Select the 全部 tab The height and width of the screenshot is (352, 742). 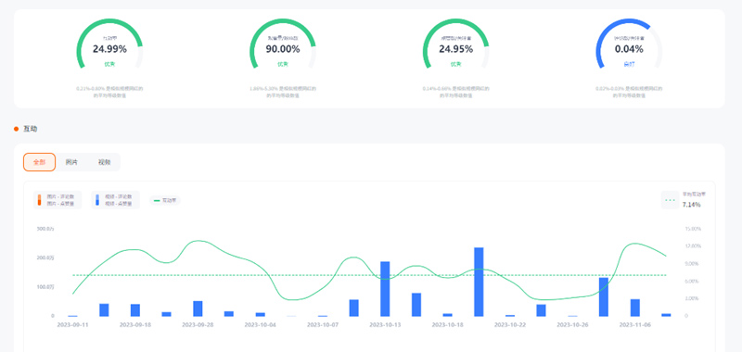click(x=39, y=162)
